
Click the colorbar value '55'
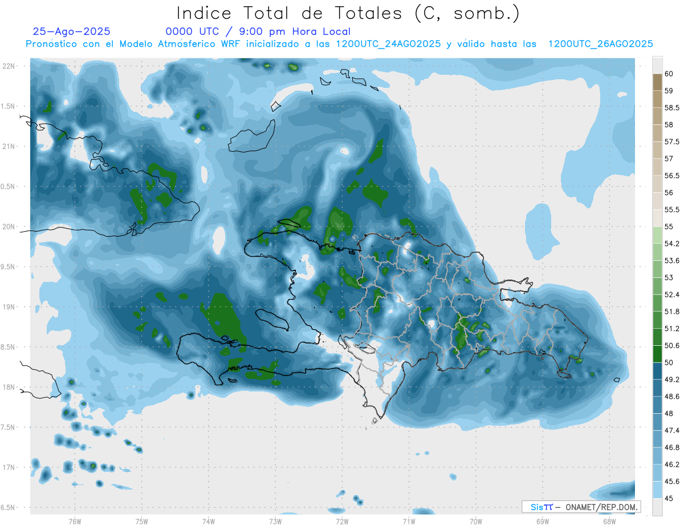(x=669, y=227)
